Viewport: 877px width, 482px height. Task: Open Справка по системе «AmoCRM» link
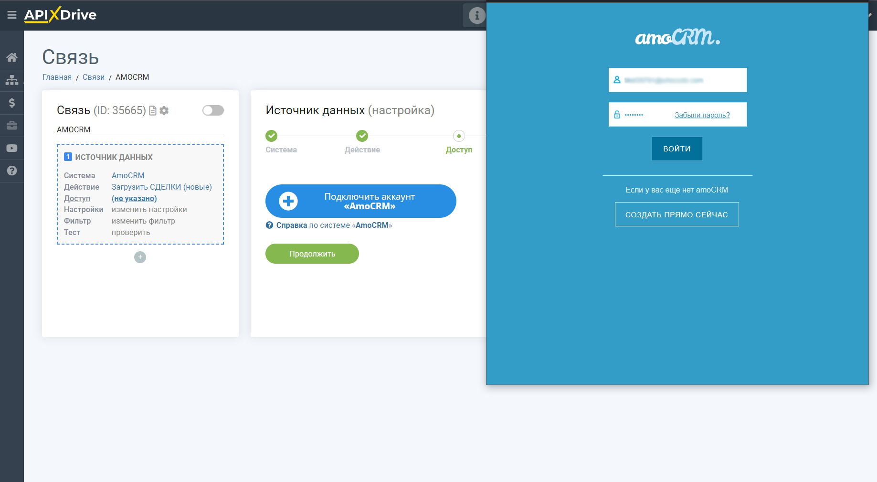[334, 225]
